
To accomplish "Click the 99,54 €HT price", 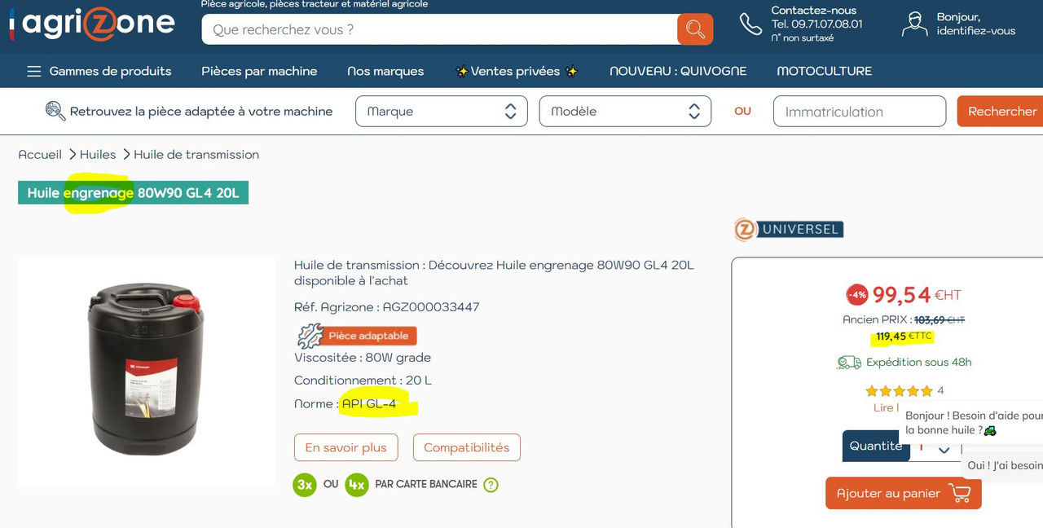I will tap(917, 295).
